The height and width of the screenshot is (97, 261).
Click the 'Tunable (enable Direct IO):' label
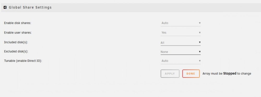click(x=23, y=61)
